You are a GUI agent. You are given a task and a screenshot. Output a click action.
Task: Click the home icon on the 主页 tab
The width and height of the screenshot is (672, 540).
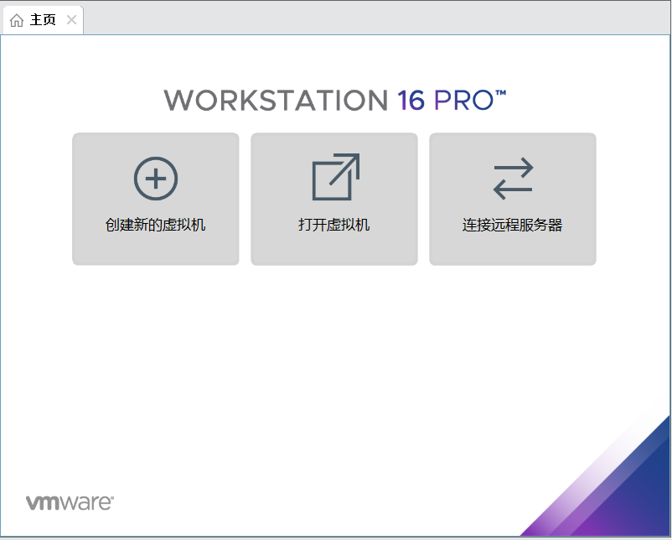pyautogui.click(x=17, y=20)
